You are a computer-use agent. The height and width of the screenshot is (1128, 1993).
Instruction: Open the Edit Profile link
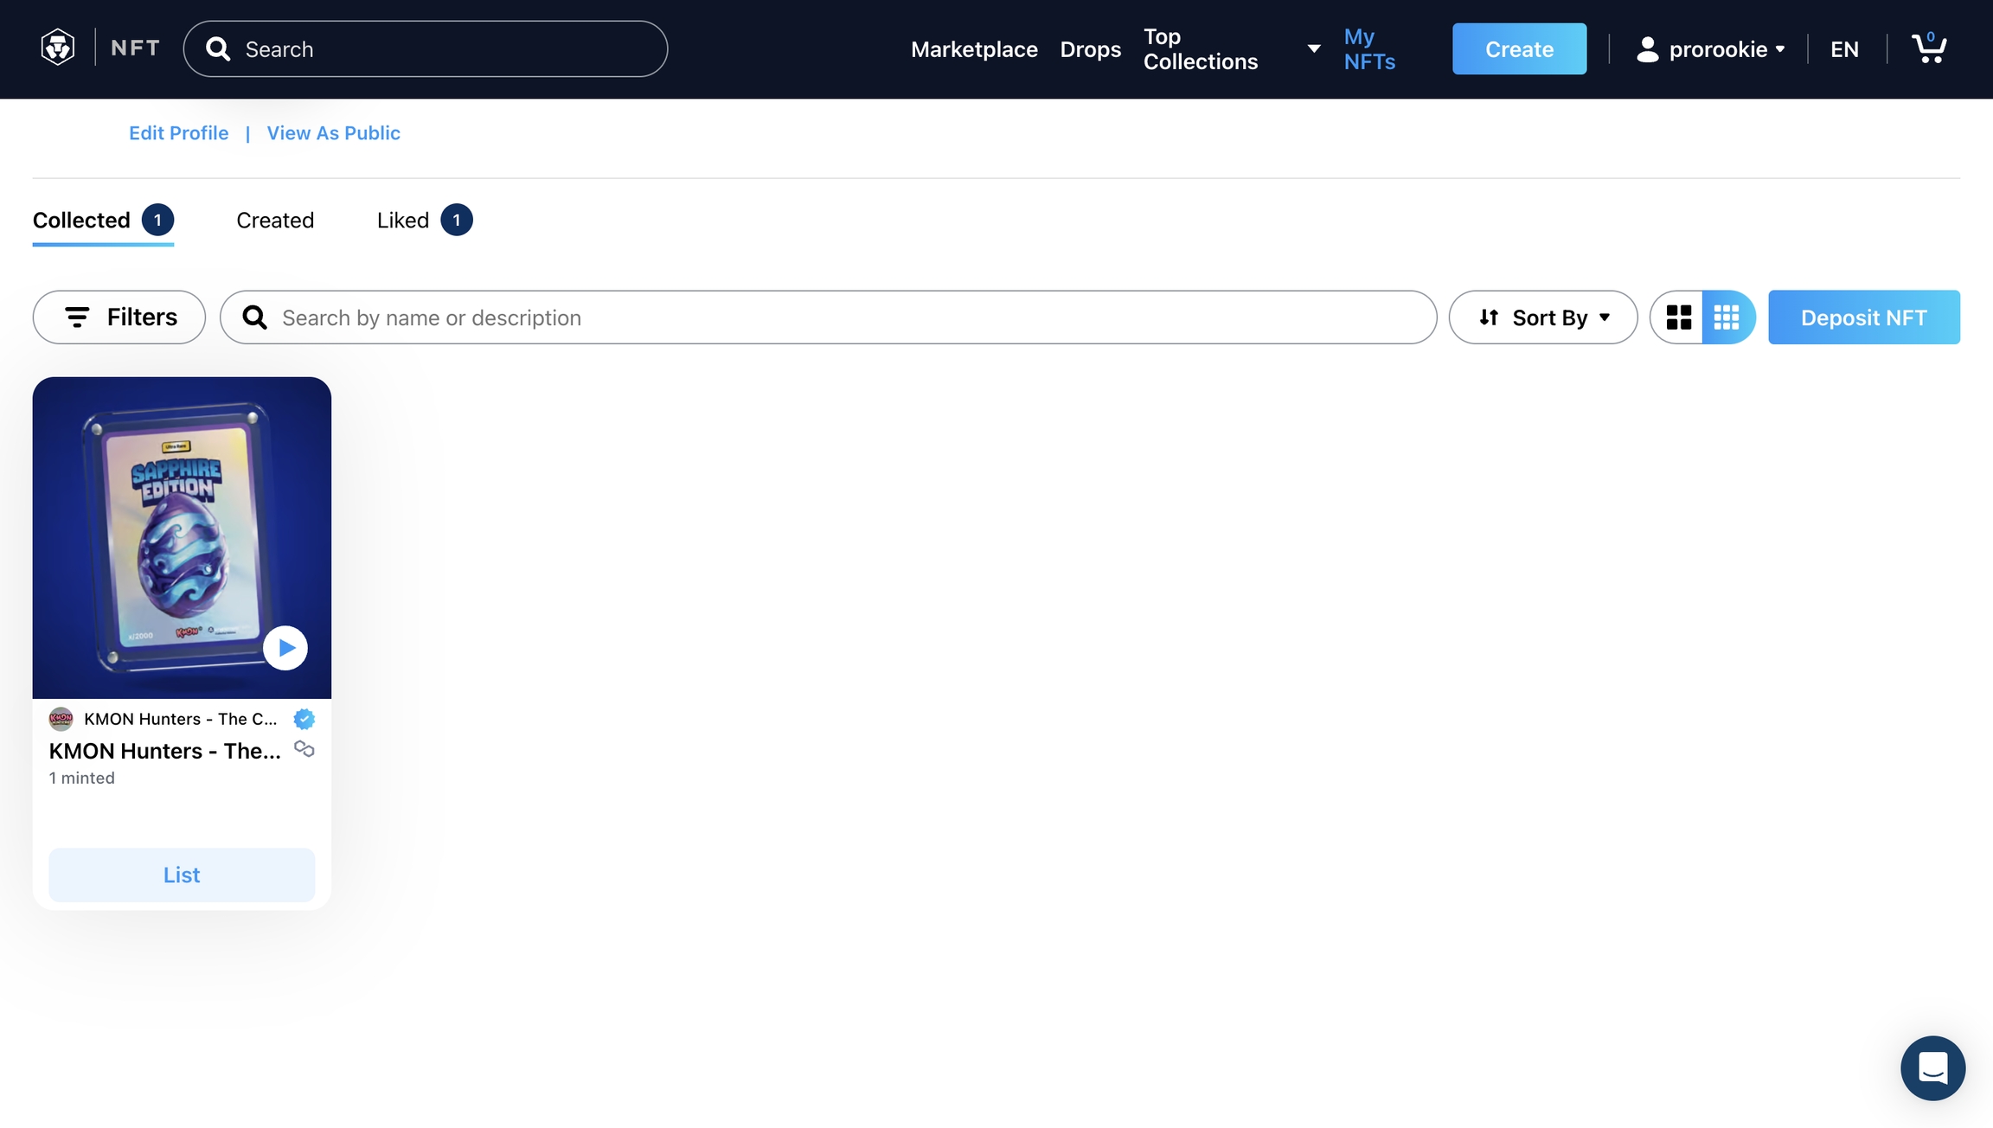[178, 133]
